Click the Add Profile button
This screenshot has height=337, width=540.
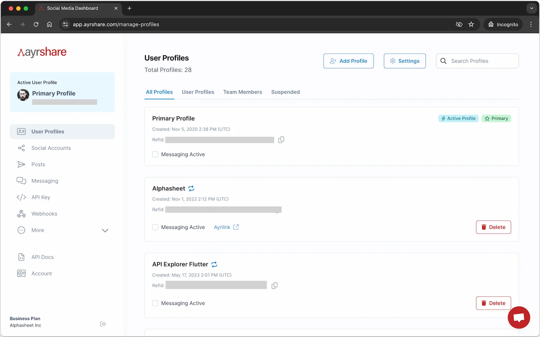tap(348, 61)
